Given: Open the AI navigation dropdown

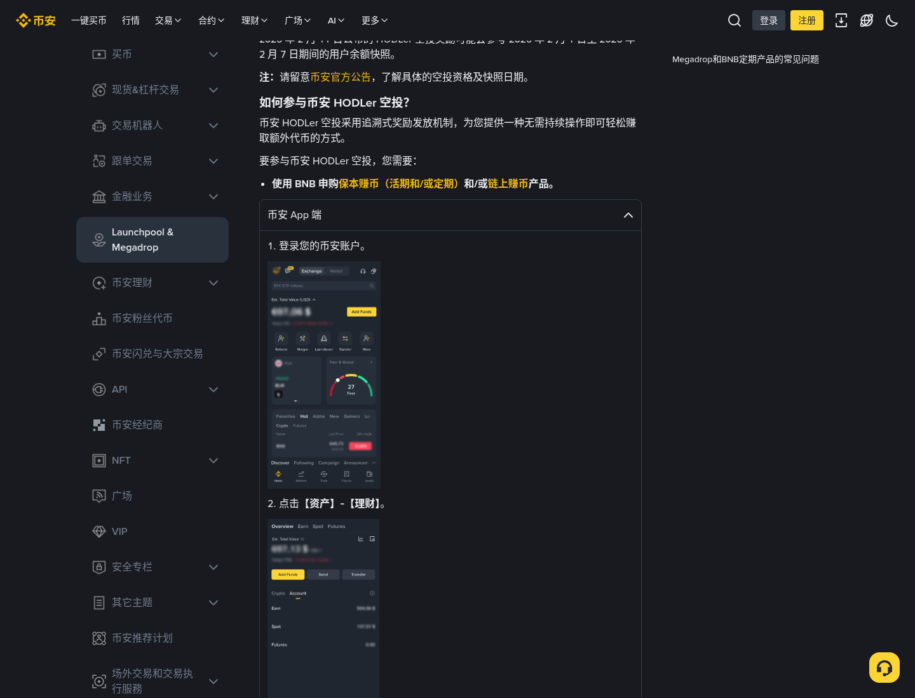Looking at the screenshot, I should [336, 20].
